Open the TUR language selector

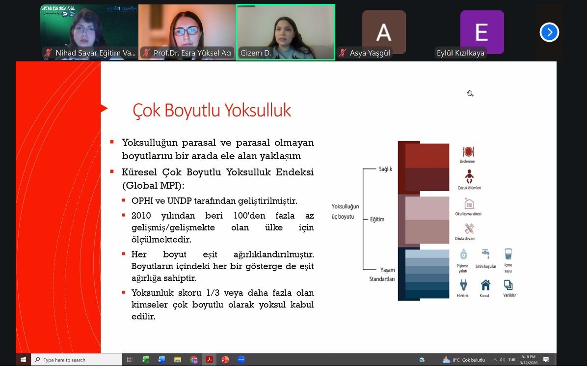coord(511,359)
